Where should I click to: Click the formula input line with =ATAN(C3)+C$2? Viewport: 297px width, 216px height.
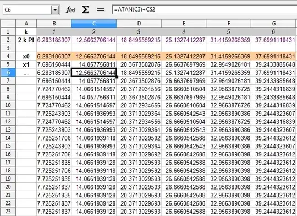(205, 9)
